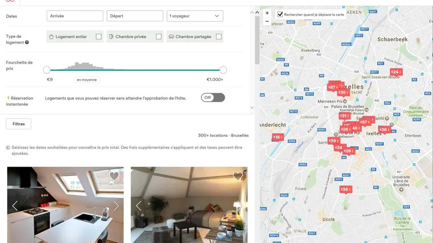The height and width of the screenshot is (243, 433).
Task: Save first listing with heart icon
Action: click(114, 176)
